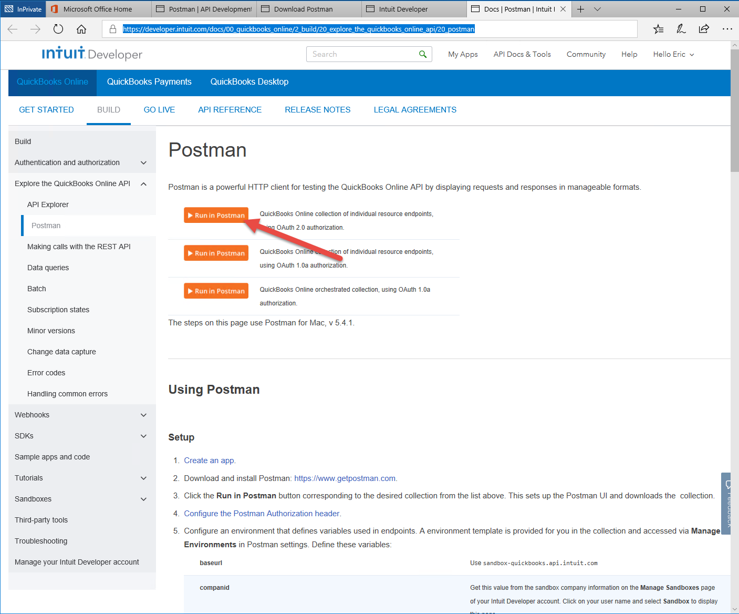This screenshot has width=739, height=614.
Task: Open the GET STARTED section
Action: [46, 110]
